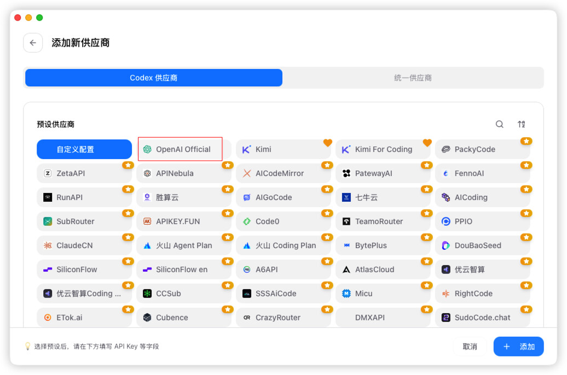Select the Kimi For Coding preset
Viewport: 567px width, 375px height.
[383, 149]
